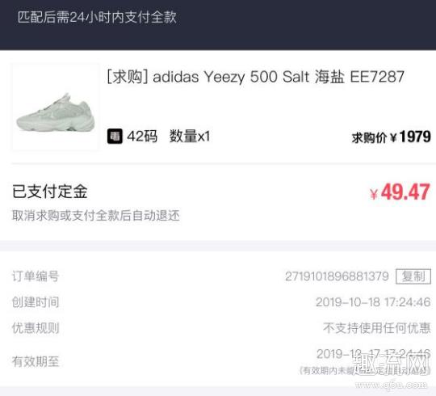
Task: Tap the creation time 2019-10-18 17:24:46
Action: coord(373,302)
